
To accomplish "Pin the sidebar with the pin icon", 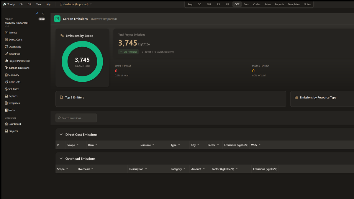I will click(37, 13).
